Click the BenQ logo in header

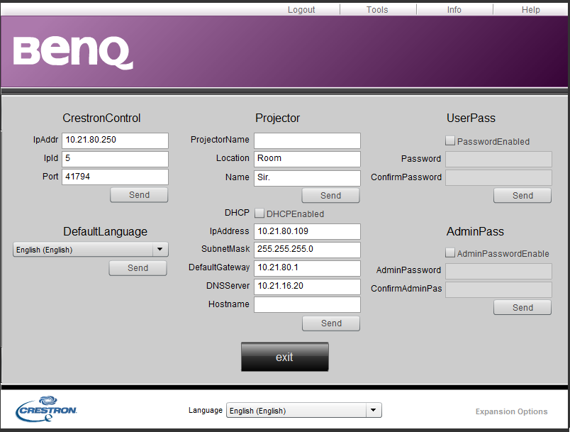coord(73,52)
